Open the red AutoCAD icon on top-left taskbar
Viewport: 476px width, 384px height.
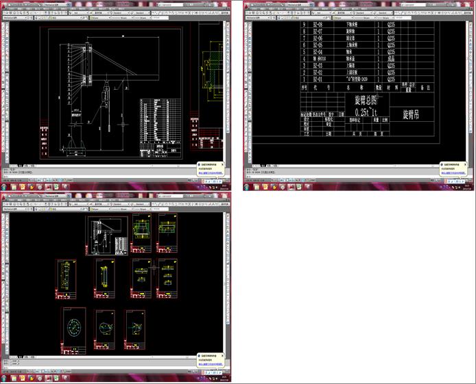pos(48,187)
